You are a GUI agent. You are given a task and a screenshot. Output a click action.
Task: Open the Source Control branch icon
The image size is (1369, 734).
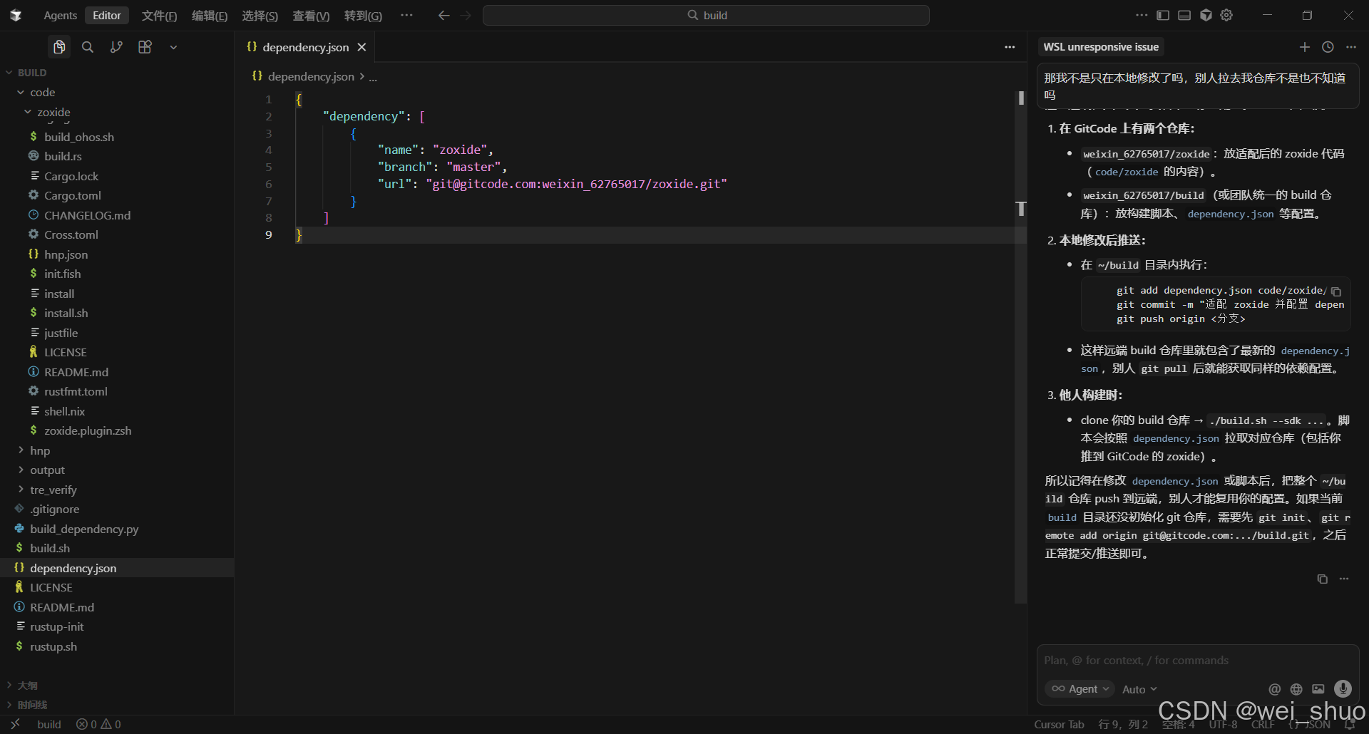click(116, 47)
